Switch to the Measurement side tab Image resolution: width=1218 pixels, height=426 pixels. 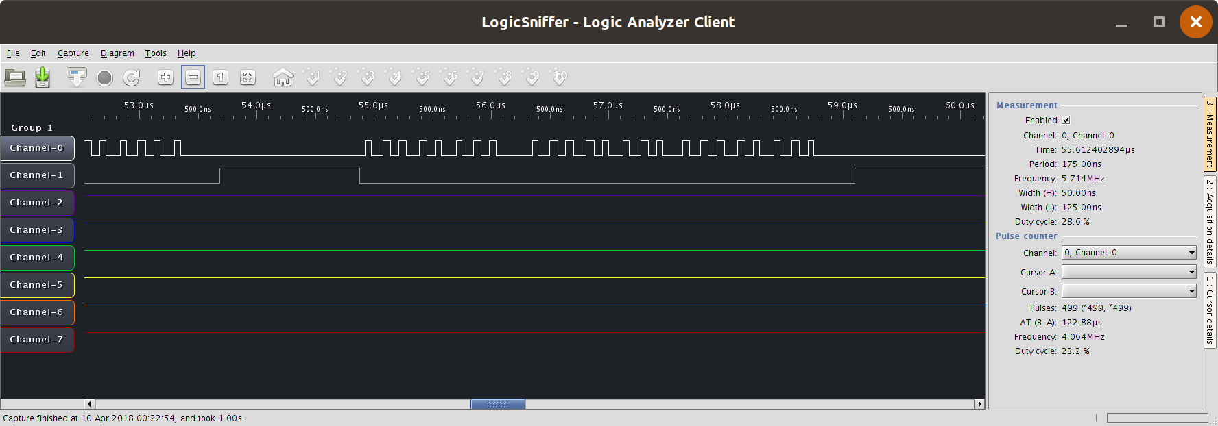(x=1210, y=134)
